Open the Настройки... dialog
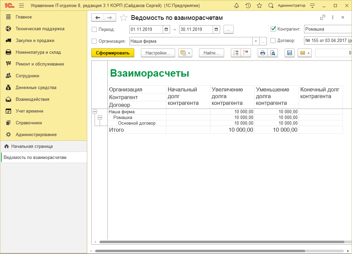Screen dimensions: 352x254 click(158, 53)
